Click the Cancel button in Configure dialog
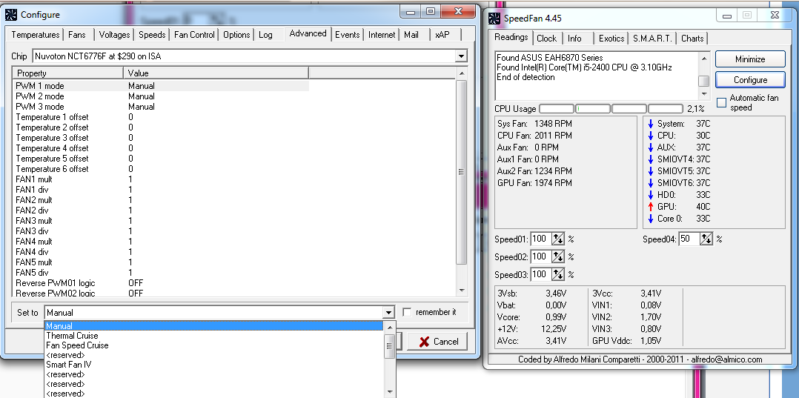The width and height of the screenshot is (799, 398). tap(437, 342)
